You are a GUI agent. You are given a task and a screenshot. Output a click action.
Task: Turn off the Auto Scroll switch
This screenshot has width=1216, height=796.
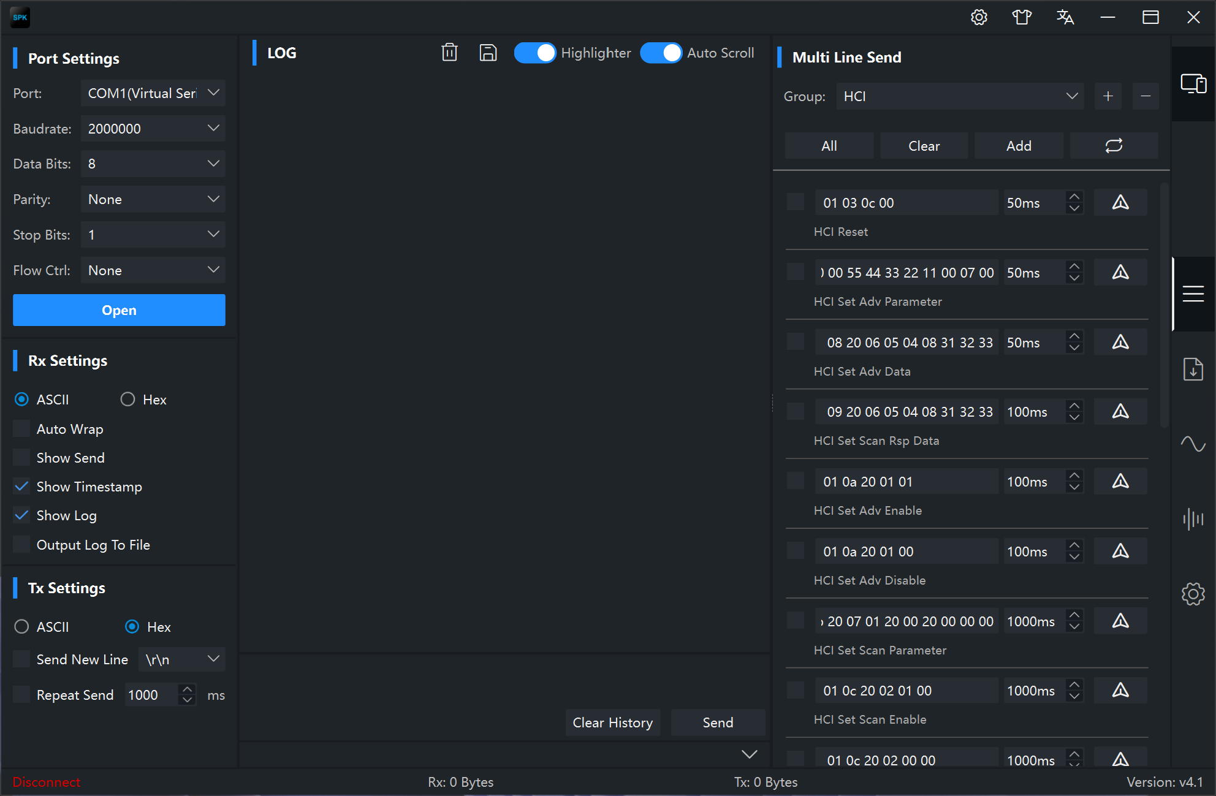click(661, 53)
